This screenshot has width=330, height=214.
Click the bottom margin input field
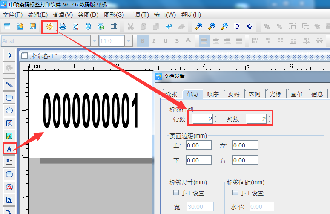click(199, 160)
